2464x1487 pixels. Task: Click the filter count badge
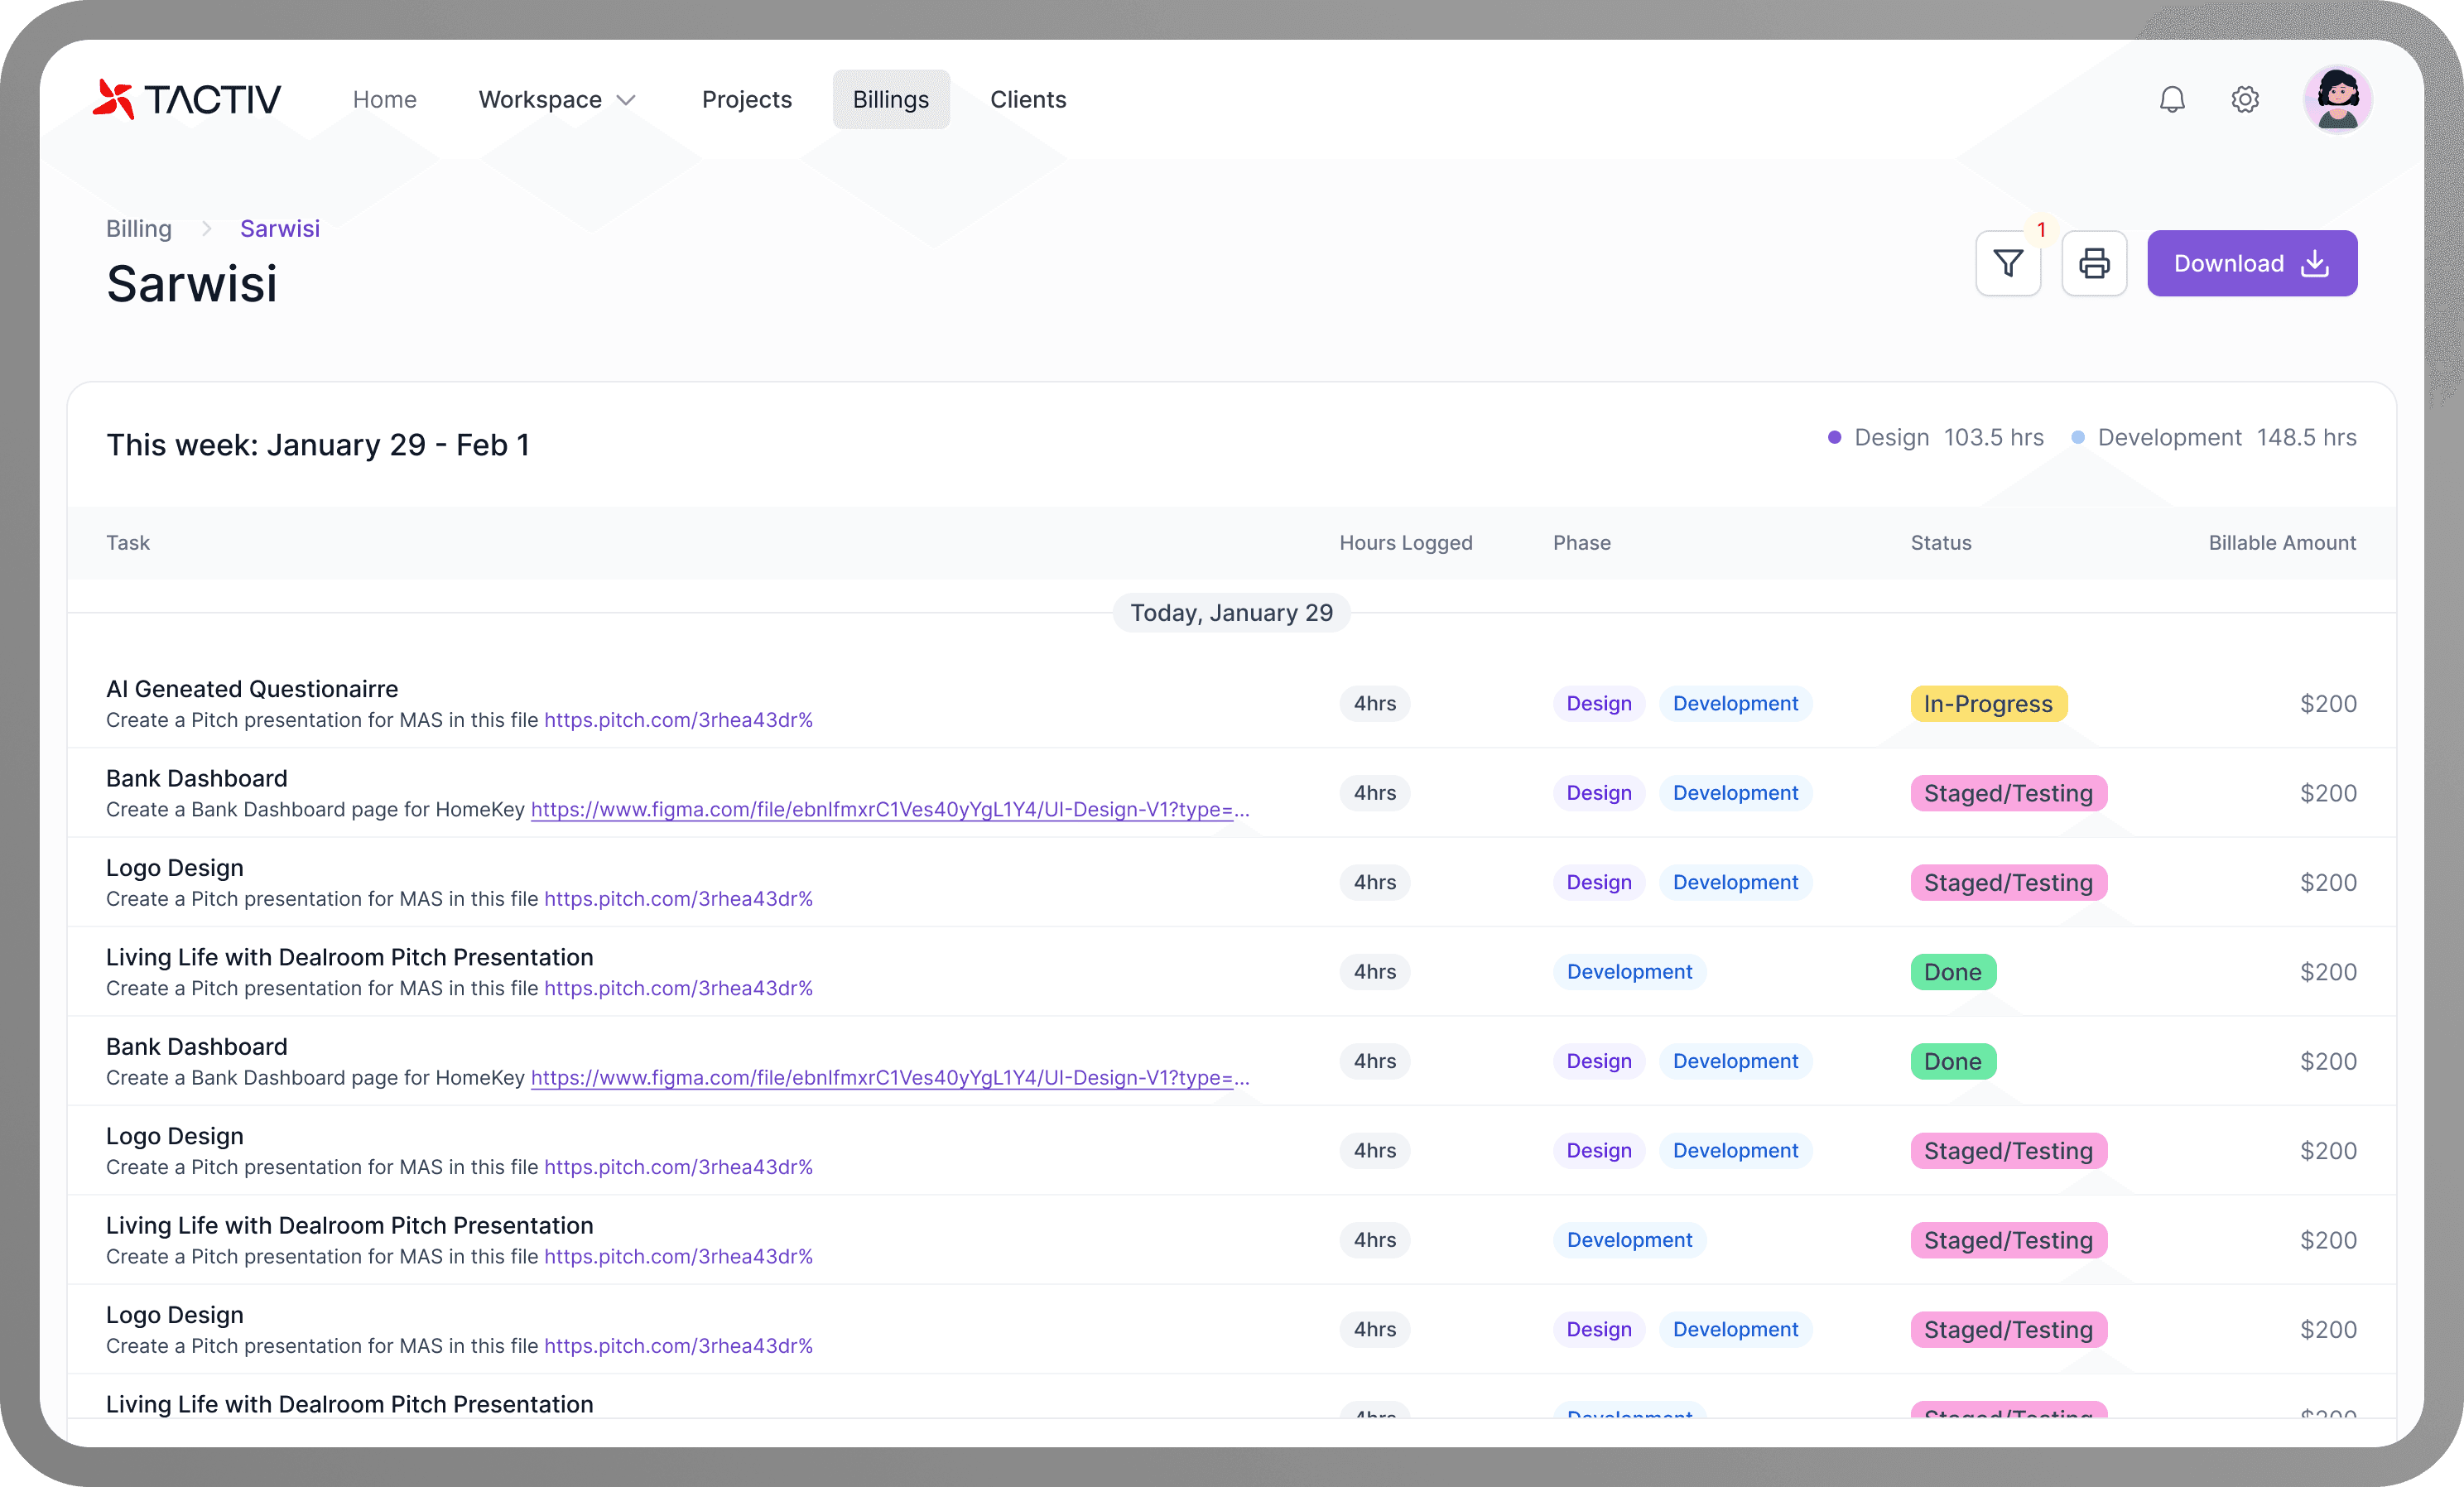click(2041, 229)
